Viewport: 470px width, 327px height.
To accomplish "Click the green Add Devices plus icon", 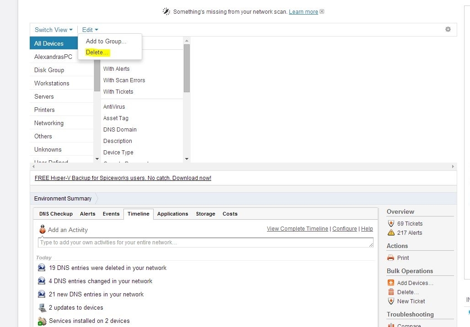I will (391, 282).
